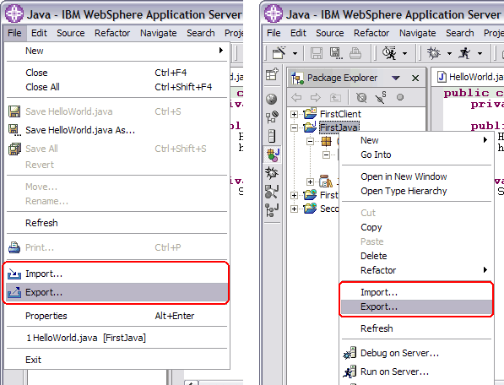Screen dimensions: 504x385
Task: Collapse the FirstJava project tree node
Action: point(294,127)
